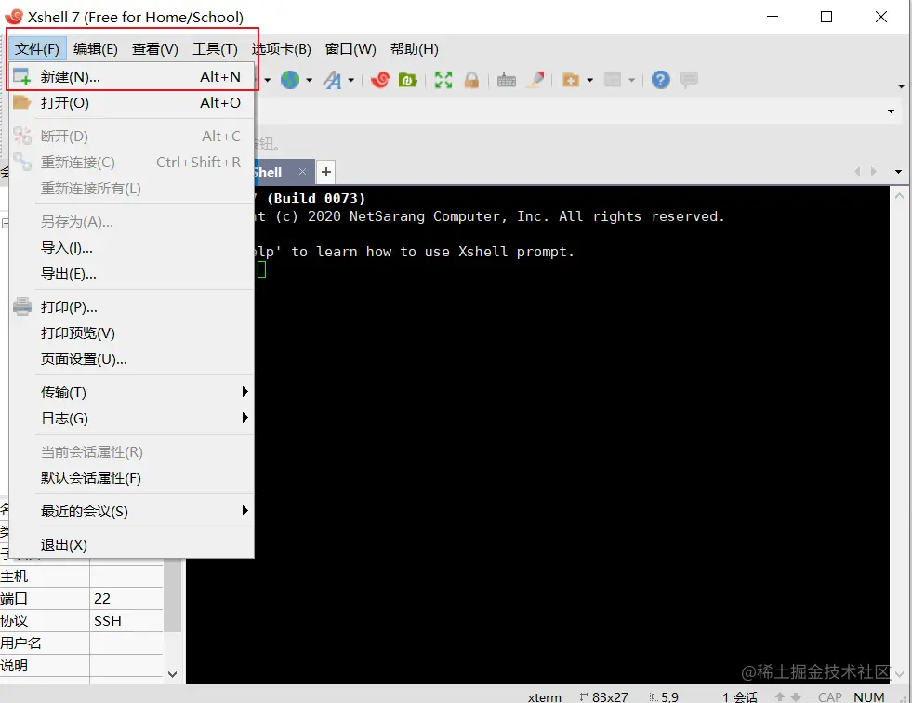Click the grayed 另存为(A)... entry
Viewport: 912px width, 703px height.
tap(132, 222)
